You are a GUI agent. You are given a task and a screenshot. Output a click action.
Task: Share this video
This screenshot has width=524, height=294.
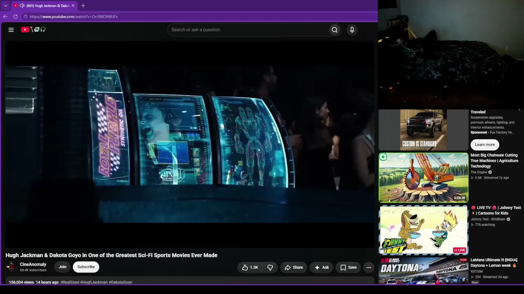click(x=294, y=267)
